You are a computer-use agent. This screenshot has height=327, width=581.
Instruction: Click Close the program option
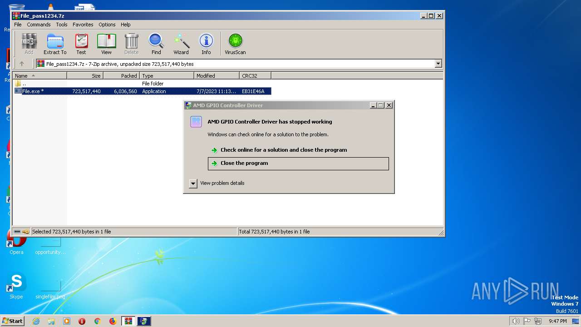298,163
